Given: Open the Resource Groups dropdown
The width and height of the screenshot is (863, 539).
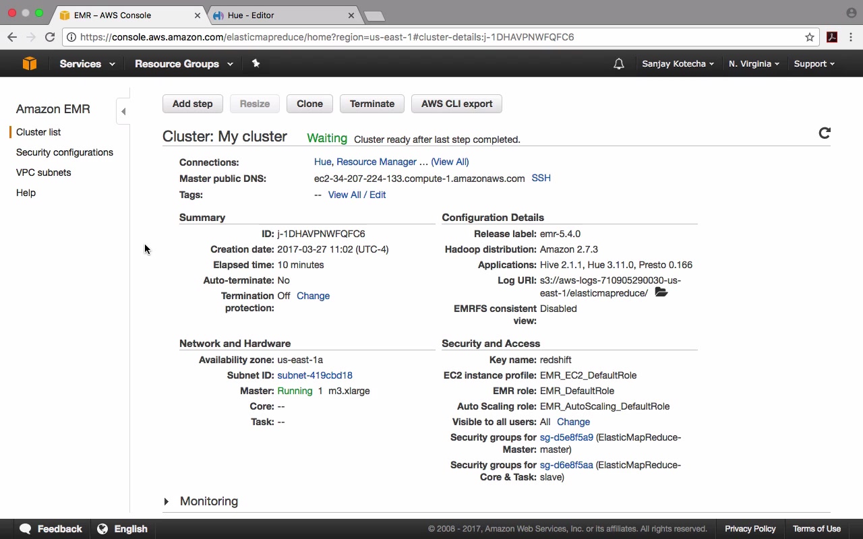Looking at the screenshot, I should [x=184, y=64].
